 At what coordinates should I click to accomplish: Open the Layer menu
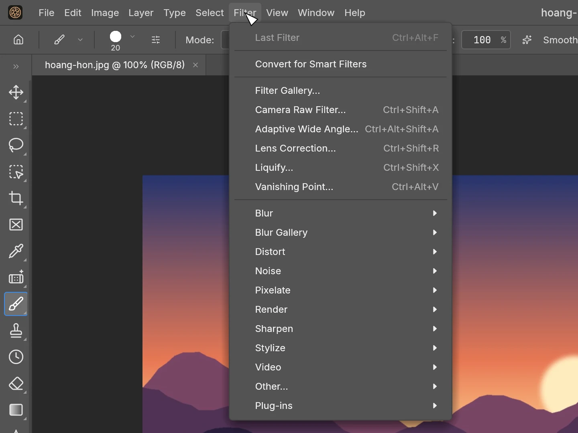(x=141, y=13)
